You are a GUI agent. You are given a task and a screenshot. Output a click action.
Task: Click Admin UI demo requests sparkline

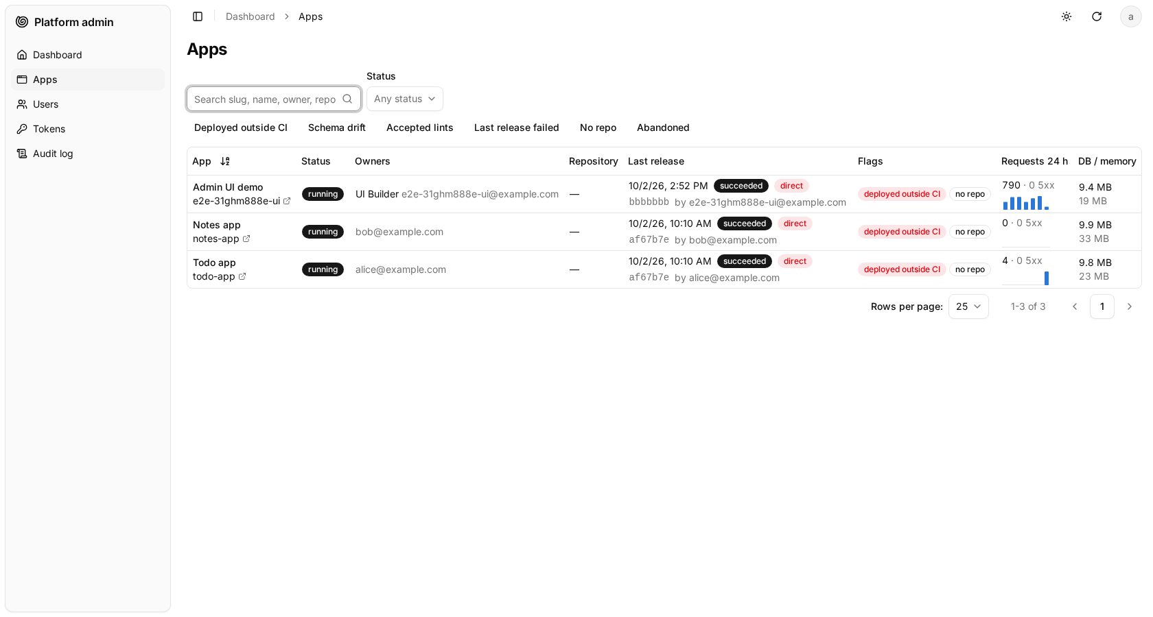(x=1026, y=202)
